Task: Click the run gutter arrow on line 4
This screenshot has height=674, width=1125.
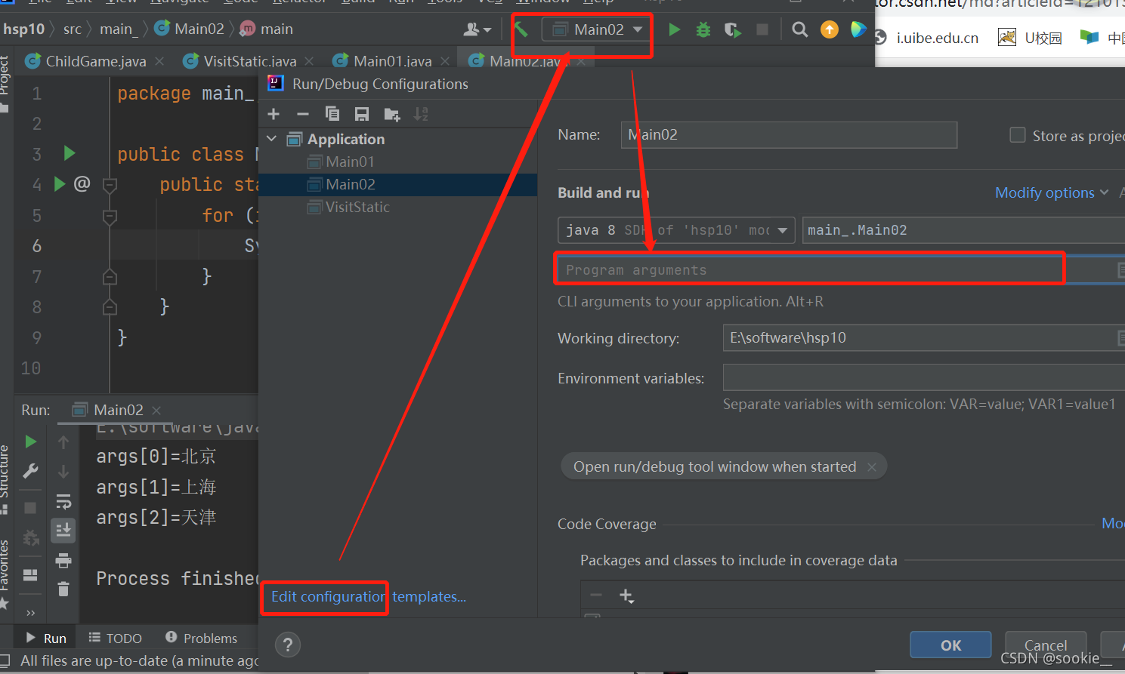Action: (x=60, y=183)
